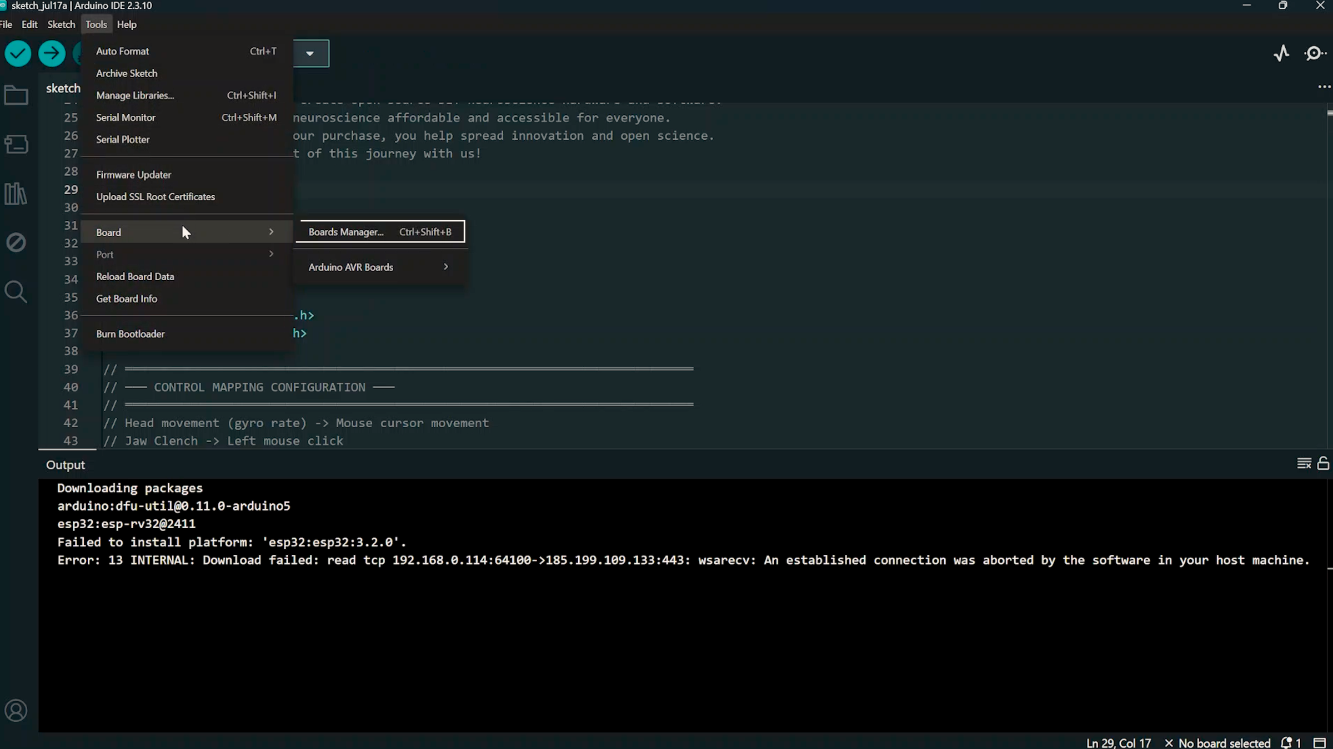Viewport: 1333px width, 749px height.
Task: Select Firmware Updater menu entry
Action: coord(187,175)
